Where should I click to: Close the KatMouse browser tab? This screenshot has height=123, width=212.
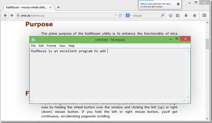(50, 7)
